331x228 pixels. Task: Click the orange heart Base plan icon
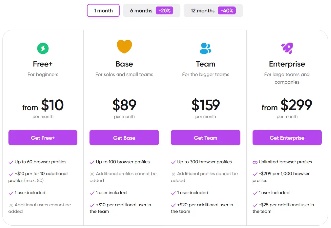click(124, 46)
